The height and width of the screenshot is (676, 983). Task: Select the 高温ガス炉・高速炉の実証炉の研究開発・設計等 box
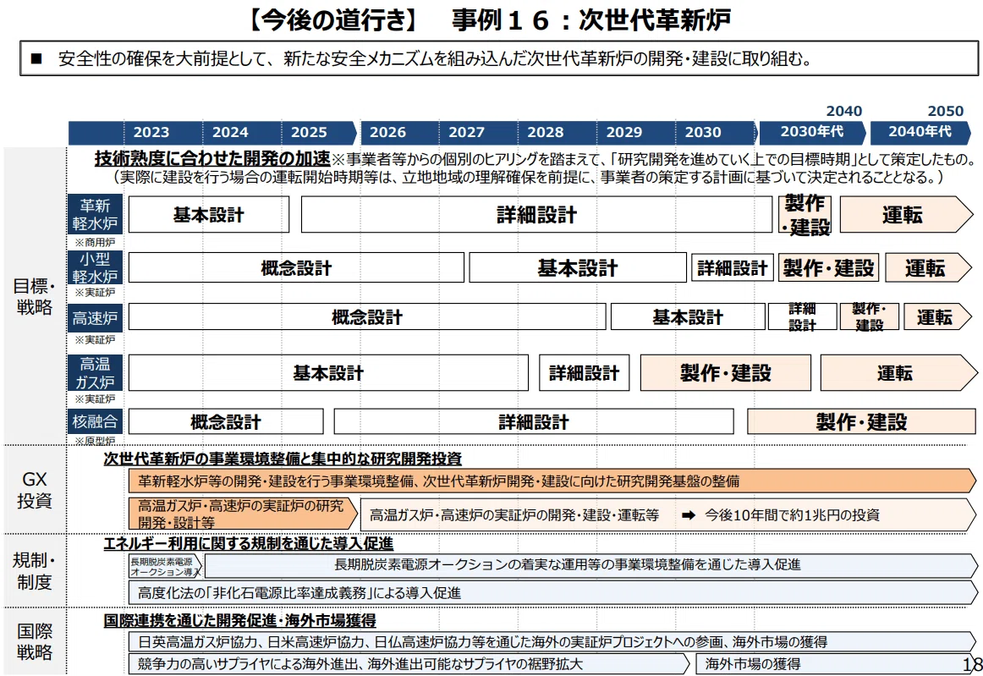pyautogui.click(x=244, y=514)
